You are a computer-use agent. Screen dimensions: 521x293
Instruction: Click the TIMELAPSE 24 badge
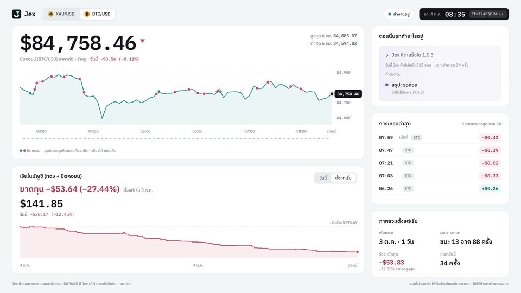488,14
